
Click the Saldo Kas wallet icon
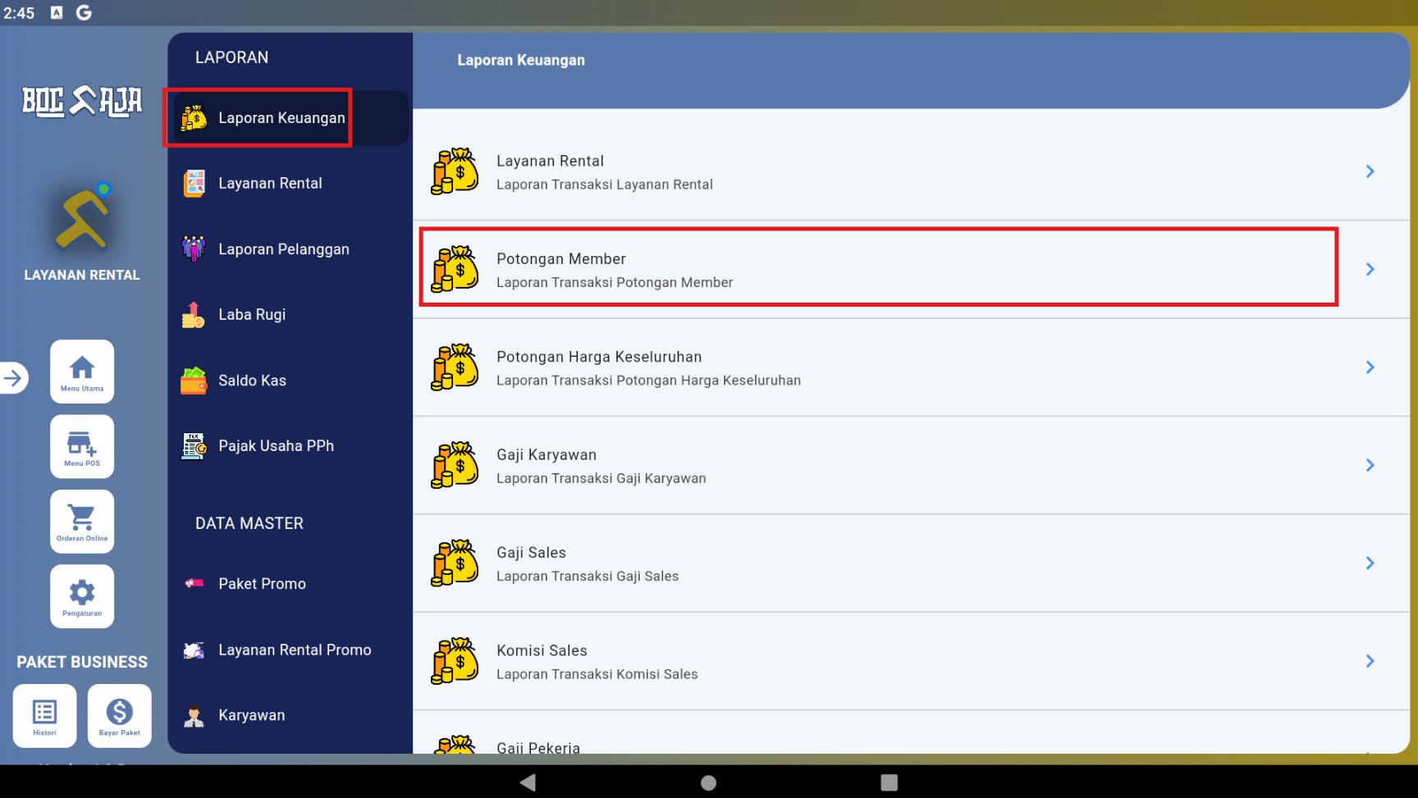pos(194,381)
